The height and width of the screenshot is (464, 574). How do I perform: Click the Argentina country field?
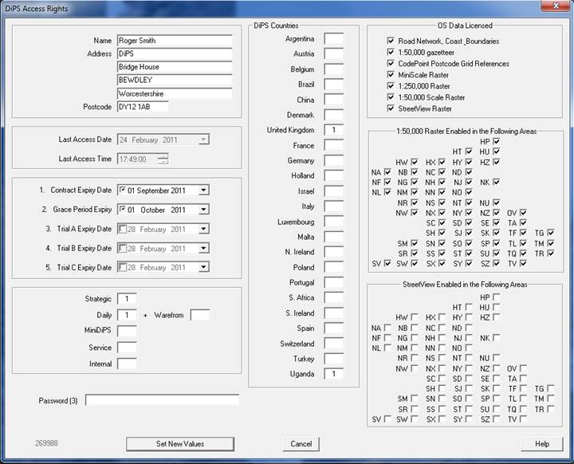click(x=334, y=38)
